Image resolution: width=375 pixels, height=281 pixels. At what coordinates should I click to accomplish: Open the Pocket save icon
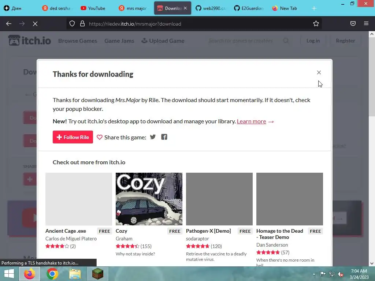pos(353,23)
